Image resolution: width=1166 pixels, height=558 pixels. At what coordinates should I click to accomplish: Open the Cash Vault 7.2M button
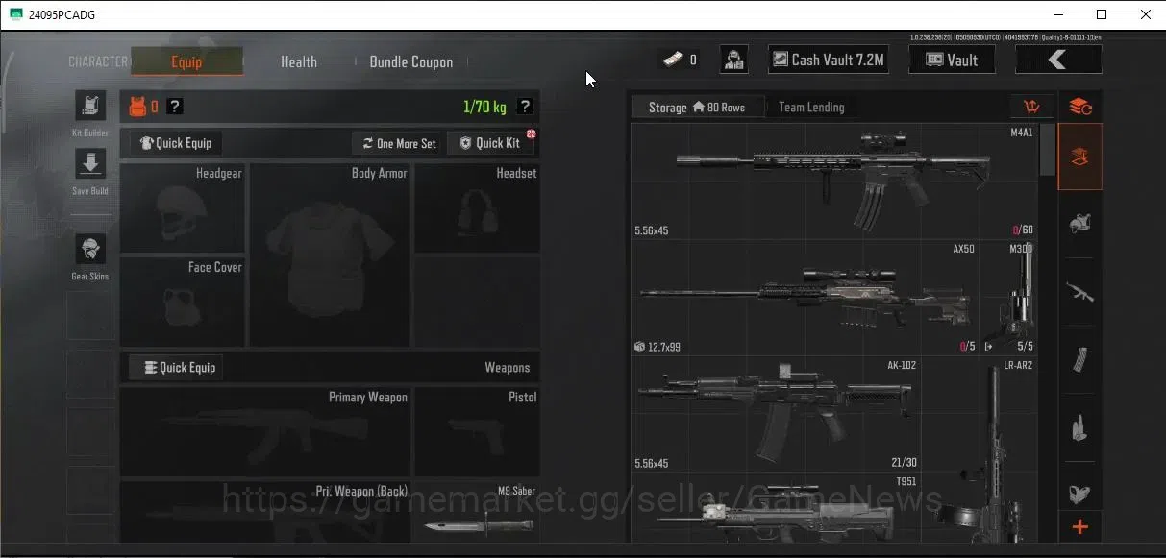pos(828,60)
